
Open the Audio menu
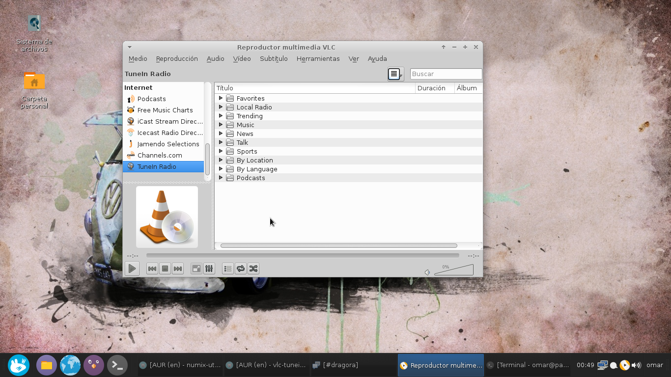click(x=215, y=58)
